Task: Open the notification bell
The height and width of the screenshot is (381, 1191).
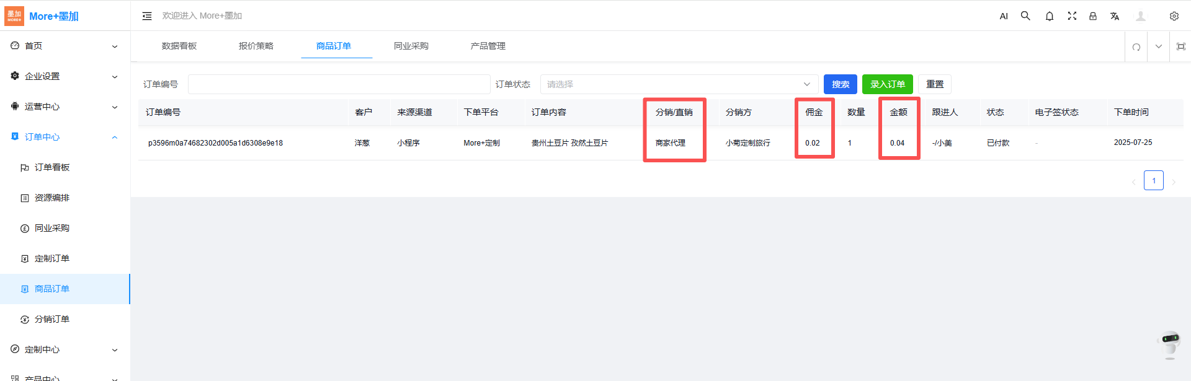Action: [x=1049, y=16]
